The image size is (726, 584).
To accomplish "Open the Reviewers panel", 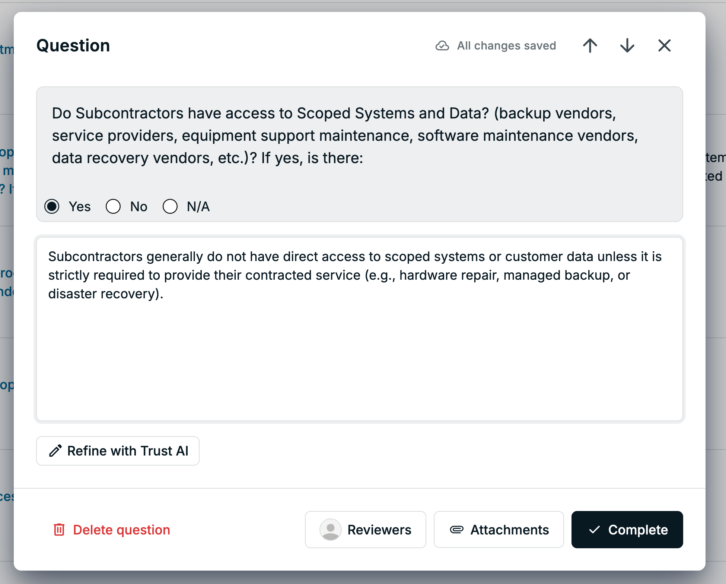I will click(365, 530).
